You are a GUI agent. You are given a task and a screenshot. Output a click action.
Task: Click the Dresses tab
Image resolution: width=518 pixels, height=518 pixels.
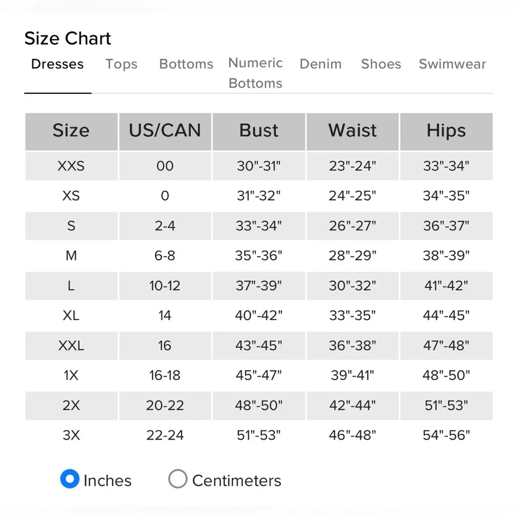(57, 64)
